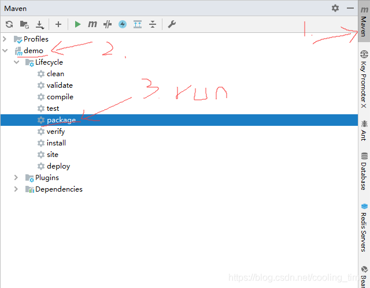The width and height of the screenshot is (370, 288).
Task: Collapse all nodes in Maven tree
Action: pyautogui.click(x=153, y=24)
